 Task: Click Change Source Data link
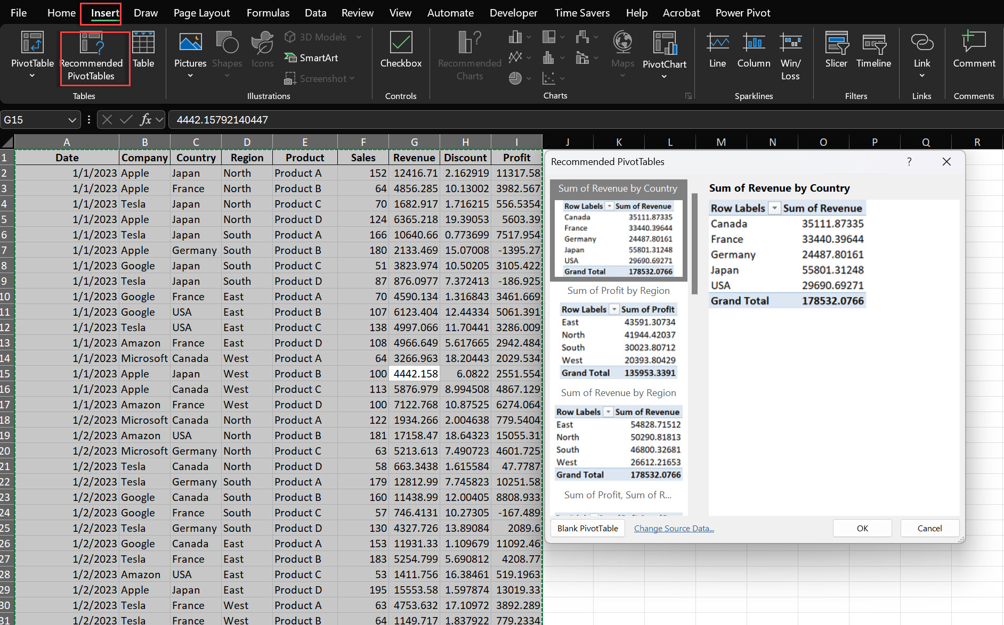[674, 528]
